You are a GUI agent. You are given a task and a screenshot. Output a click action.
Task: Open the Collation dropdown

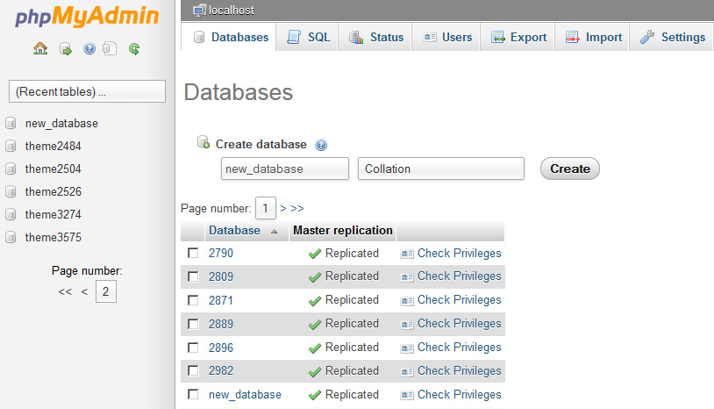(440, 169)
